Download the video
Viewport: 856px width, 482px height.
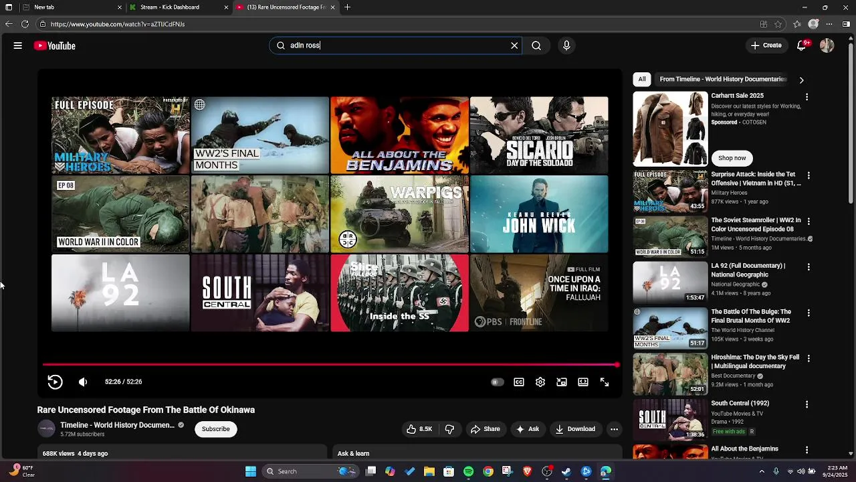(x=575, y=429)
